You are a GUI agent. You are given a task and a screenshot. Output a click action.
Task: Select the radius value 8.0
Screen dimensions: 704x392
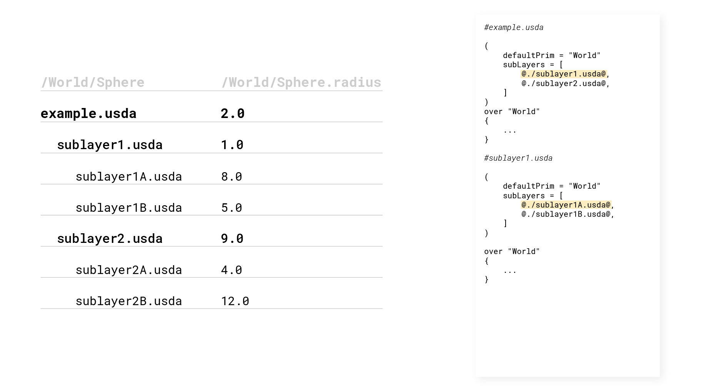coord(231,176)
